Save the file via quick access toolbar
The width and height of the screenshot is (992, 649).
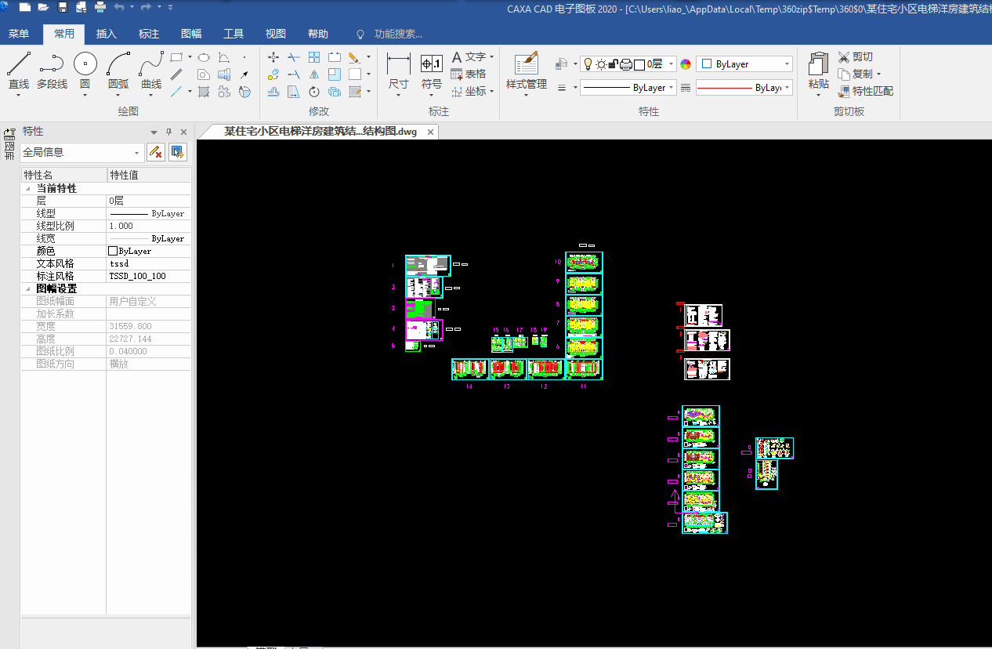click(63, 7)
